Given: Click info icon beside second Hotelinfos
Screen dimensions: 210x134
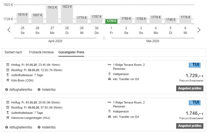Looking at the screenshot, I should pos(39,127).
